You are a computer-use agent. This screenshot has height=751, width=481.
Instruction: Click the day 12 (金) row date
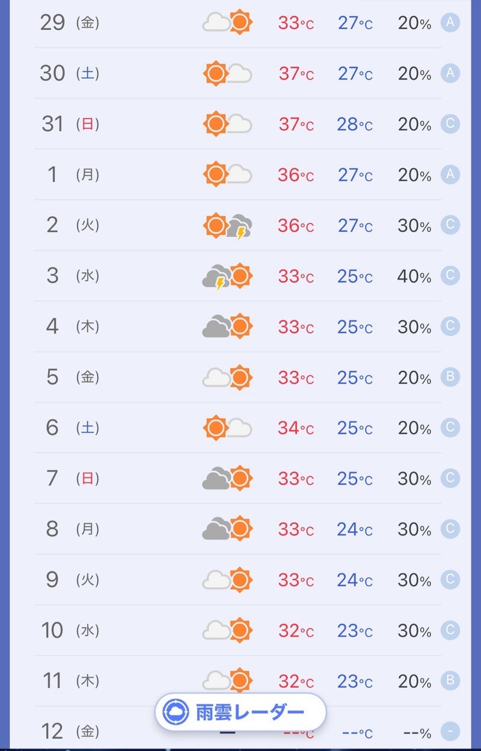point(69,731)
